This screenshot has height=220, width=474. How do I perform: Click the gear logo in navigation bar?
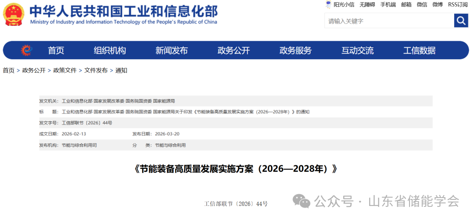coord(27,50)
